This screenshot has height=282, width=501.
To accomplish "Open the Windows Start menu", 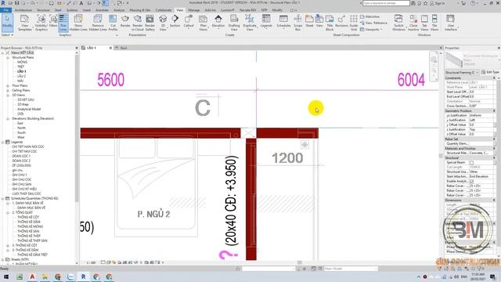I will pos(6,277).
